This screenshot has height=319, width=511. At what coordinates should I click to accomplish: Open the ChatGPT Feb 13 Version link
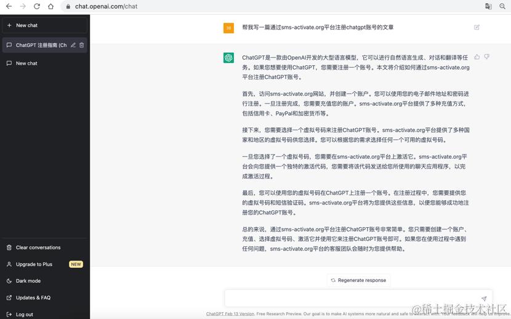click(230, 314)
